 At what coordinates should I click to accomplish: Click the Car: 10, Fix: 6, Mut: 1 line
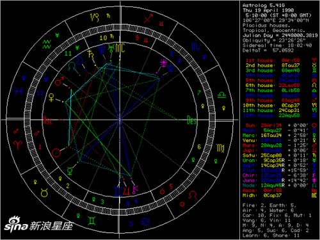(277, 216)
